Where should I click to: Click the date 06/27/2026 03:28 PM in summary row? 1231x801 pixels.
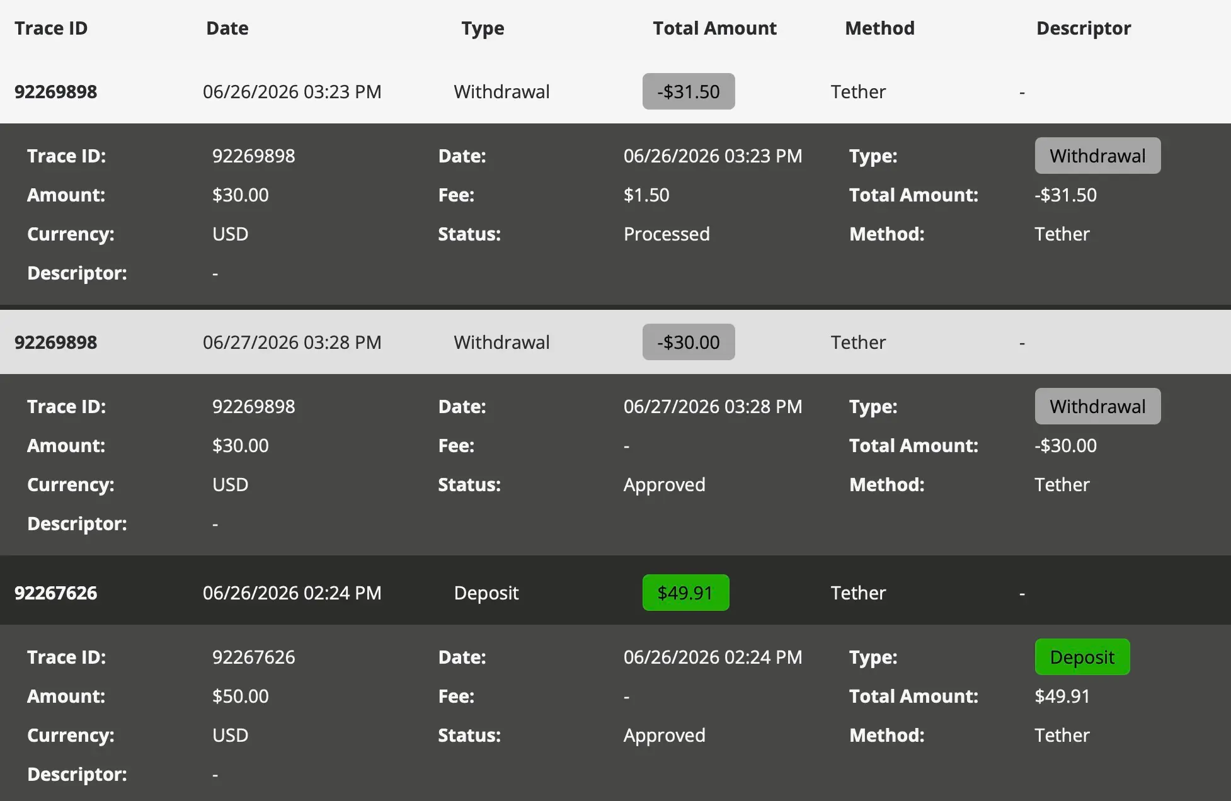[292, 343]
